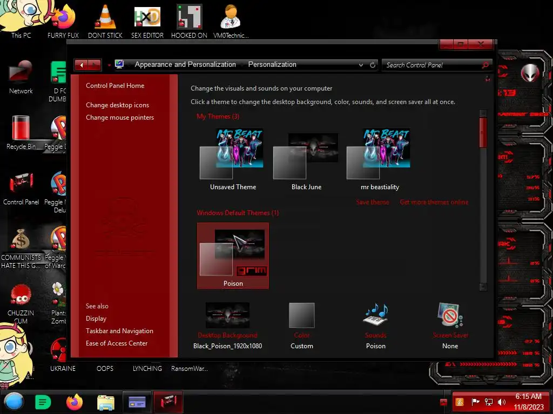Click the Alienware head gadget icon
Viewport: 553px width, 414px height.
click(x=530, y=73)
